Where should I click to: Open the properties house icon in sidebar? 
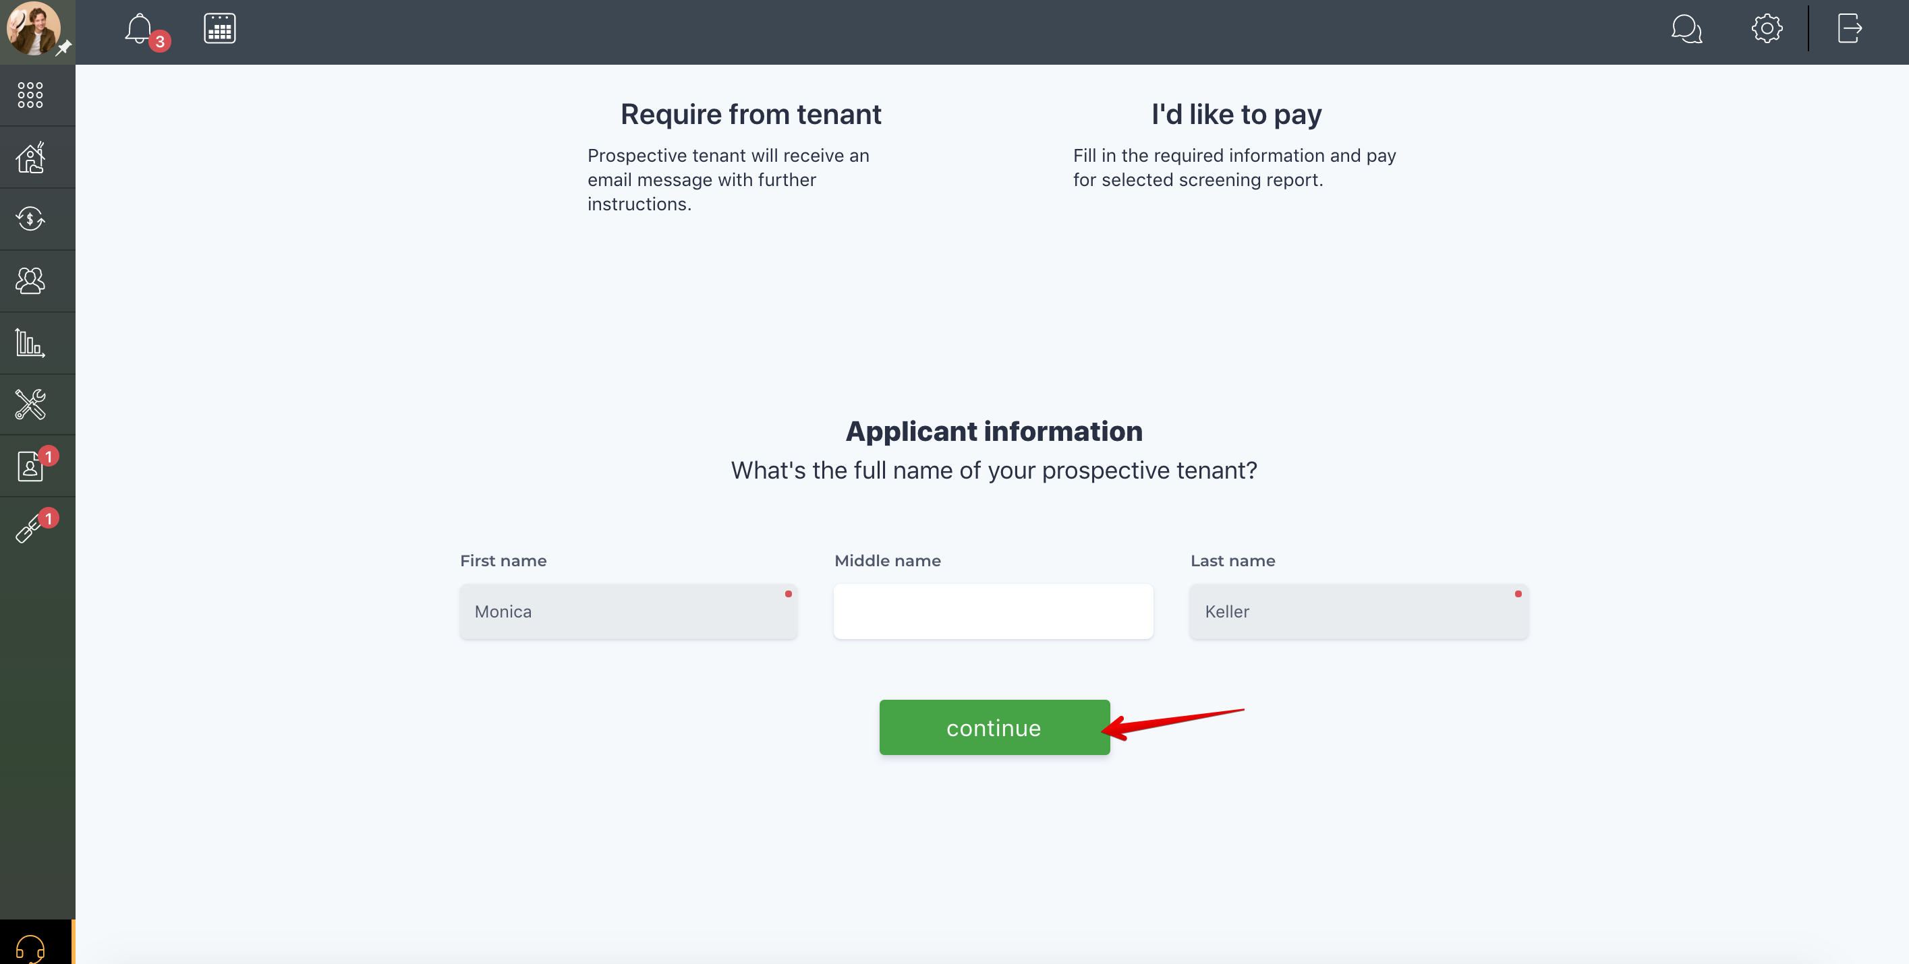[30, 157]
